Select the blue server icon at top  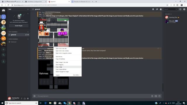coord(4,17)
